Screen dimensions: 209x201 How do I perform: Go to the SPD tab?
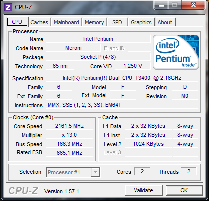coord(117,22)
